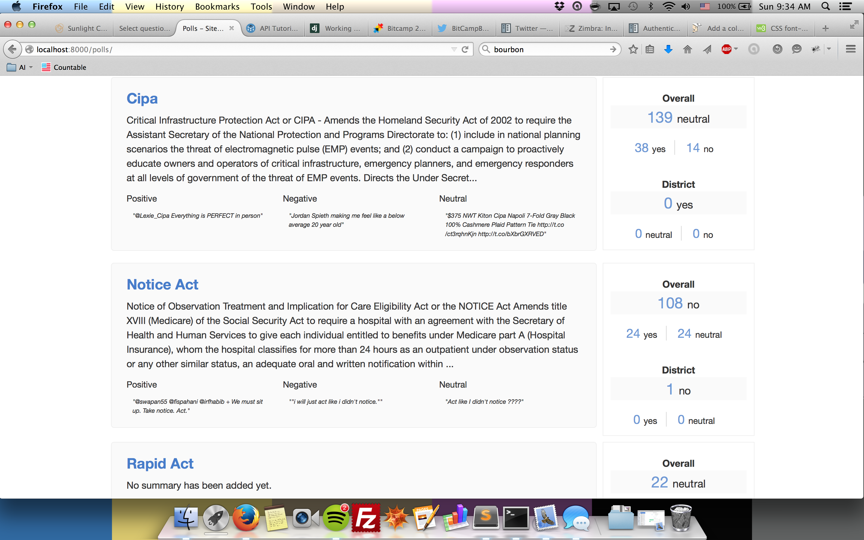Screen dimensions: 864x540
Task: Open the Firefox hamburger menu
Action: (x=850, y=49)
